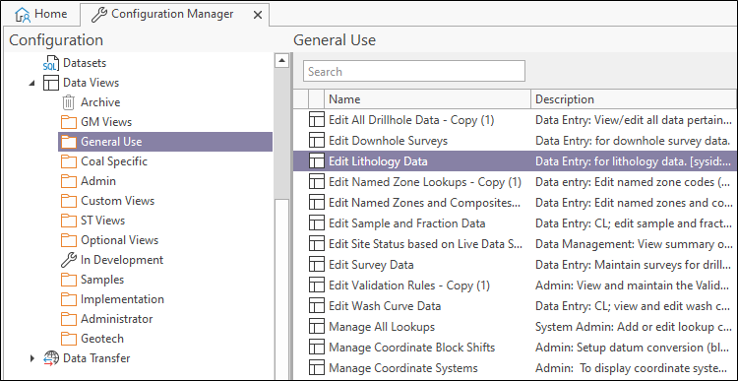
Task: Click the Edit Downhole Surveys description cell
Action: pyautogui.click(x=635, y=141)
